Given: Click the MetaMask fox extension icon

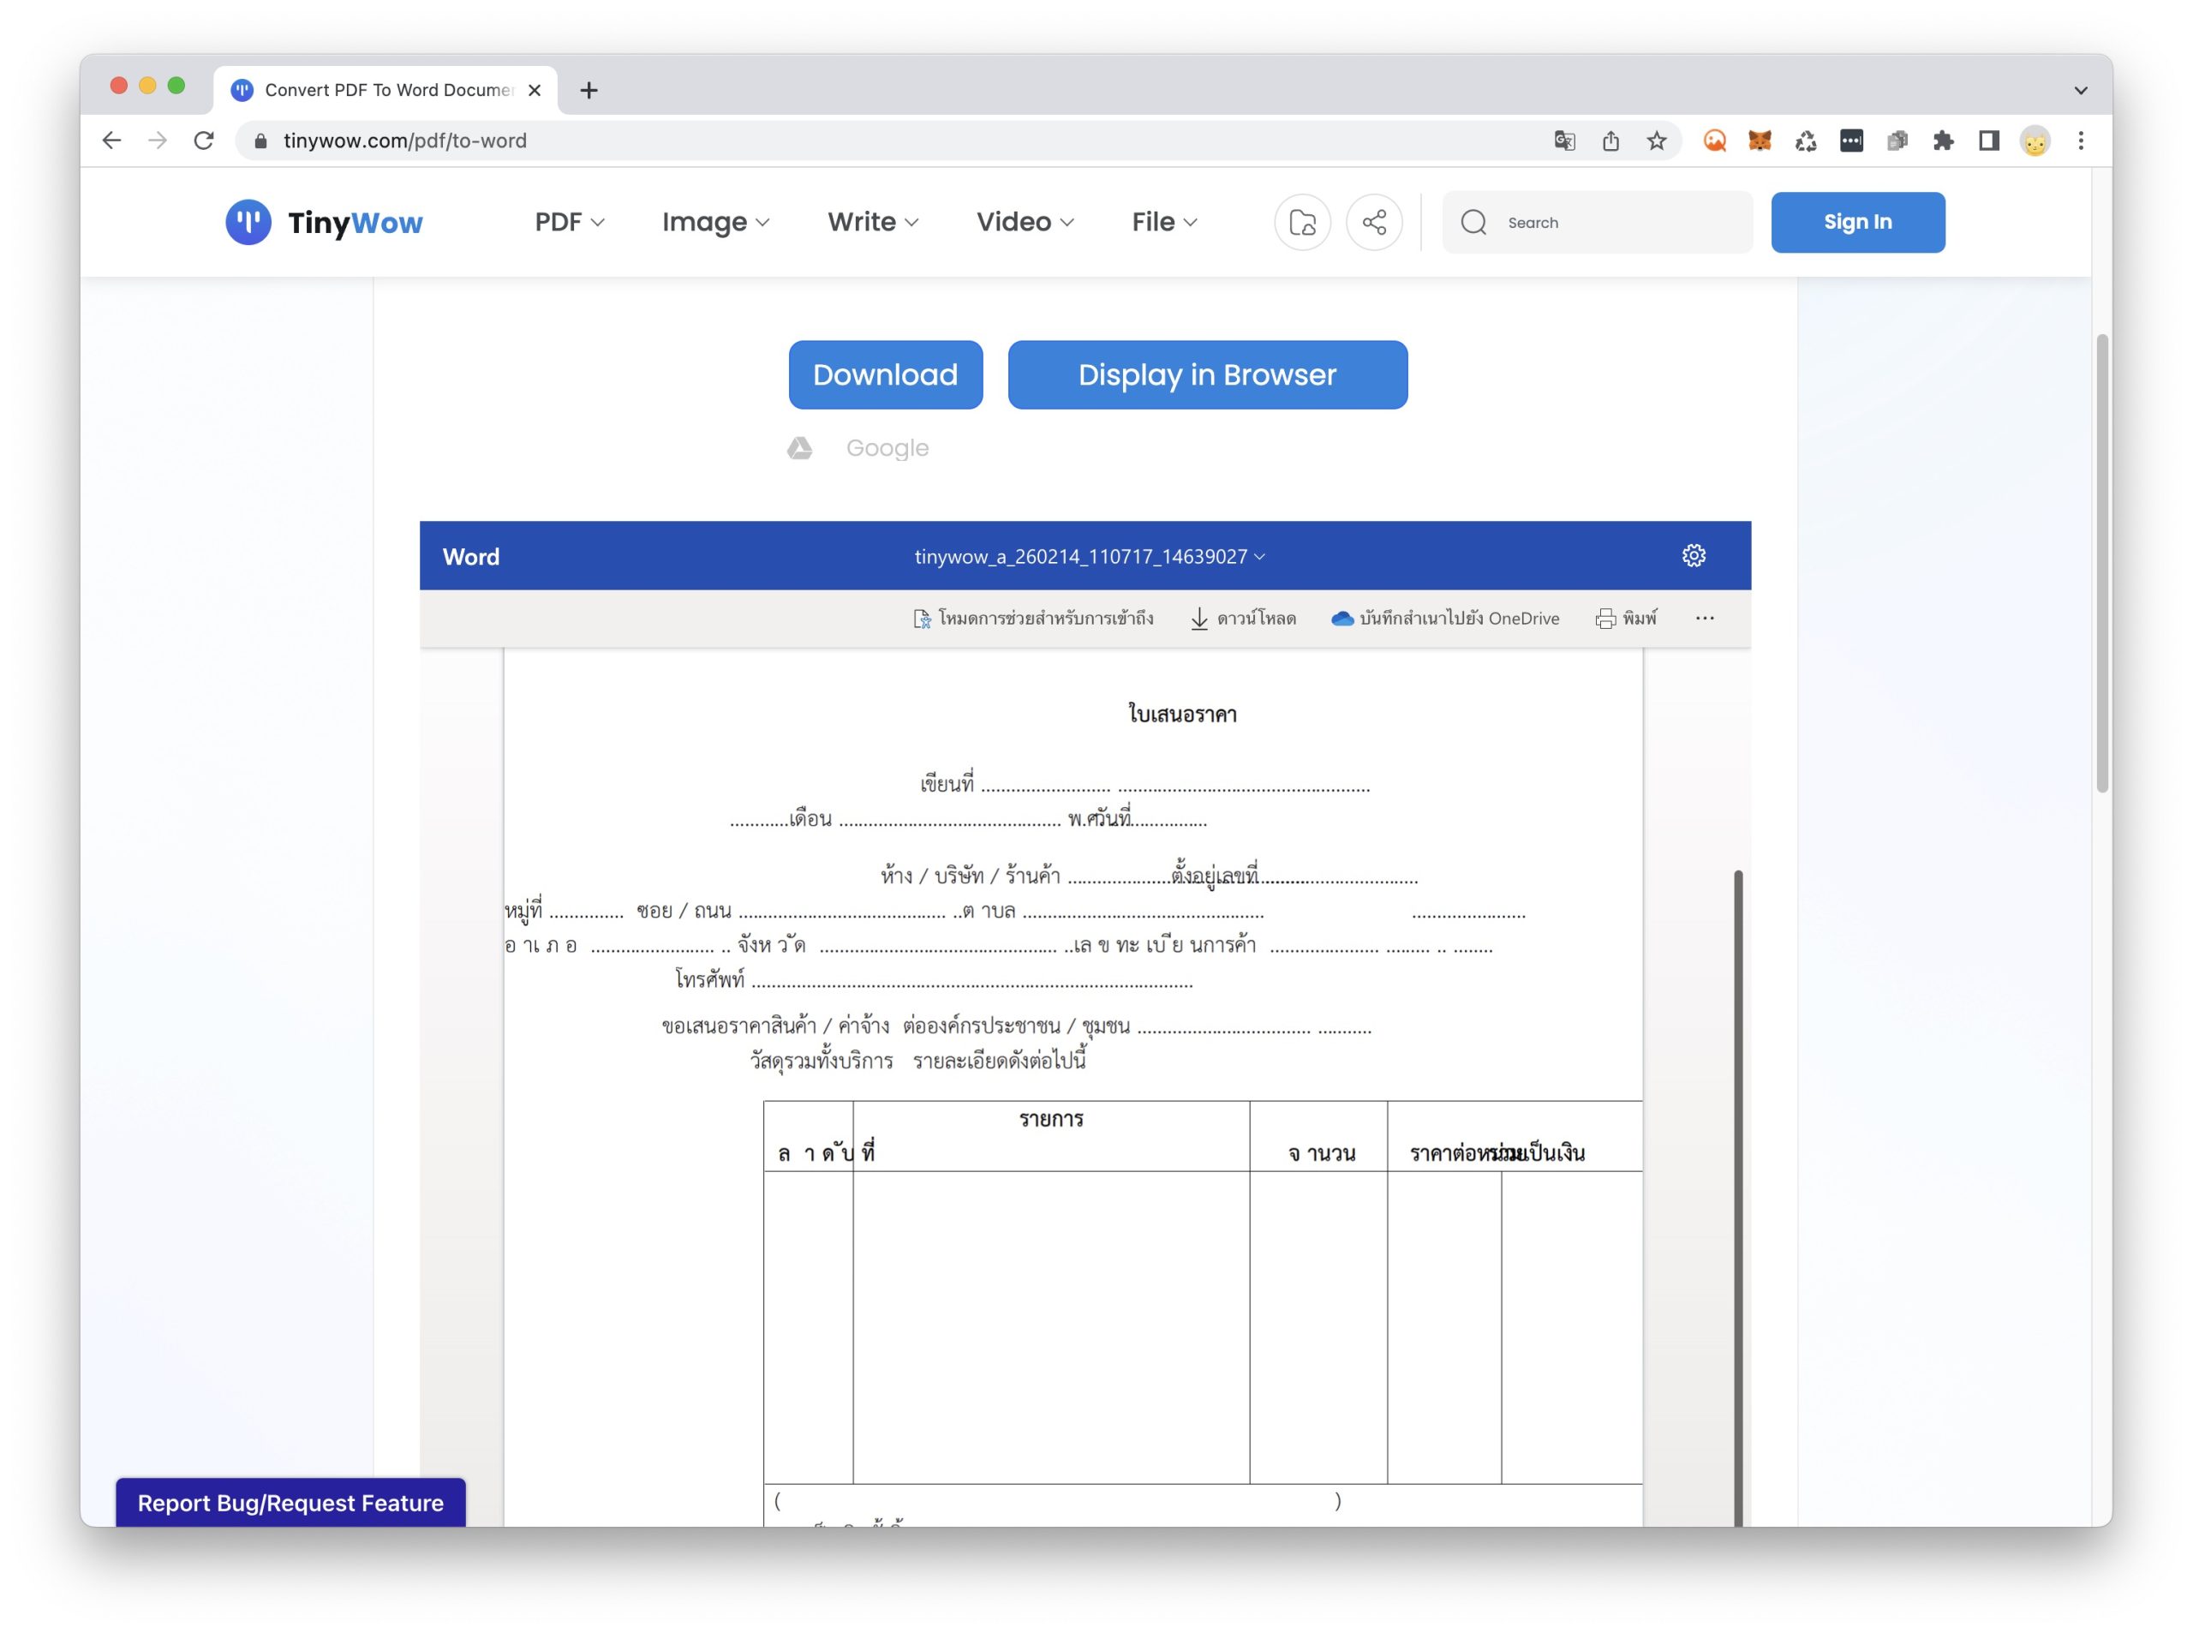Looking at the screenshot, I should (1760, 141).
